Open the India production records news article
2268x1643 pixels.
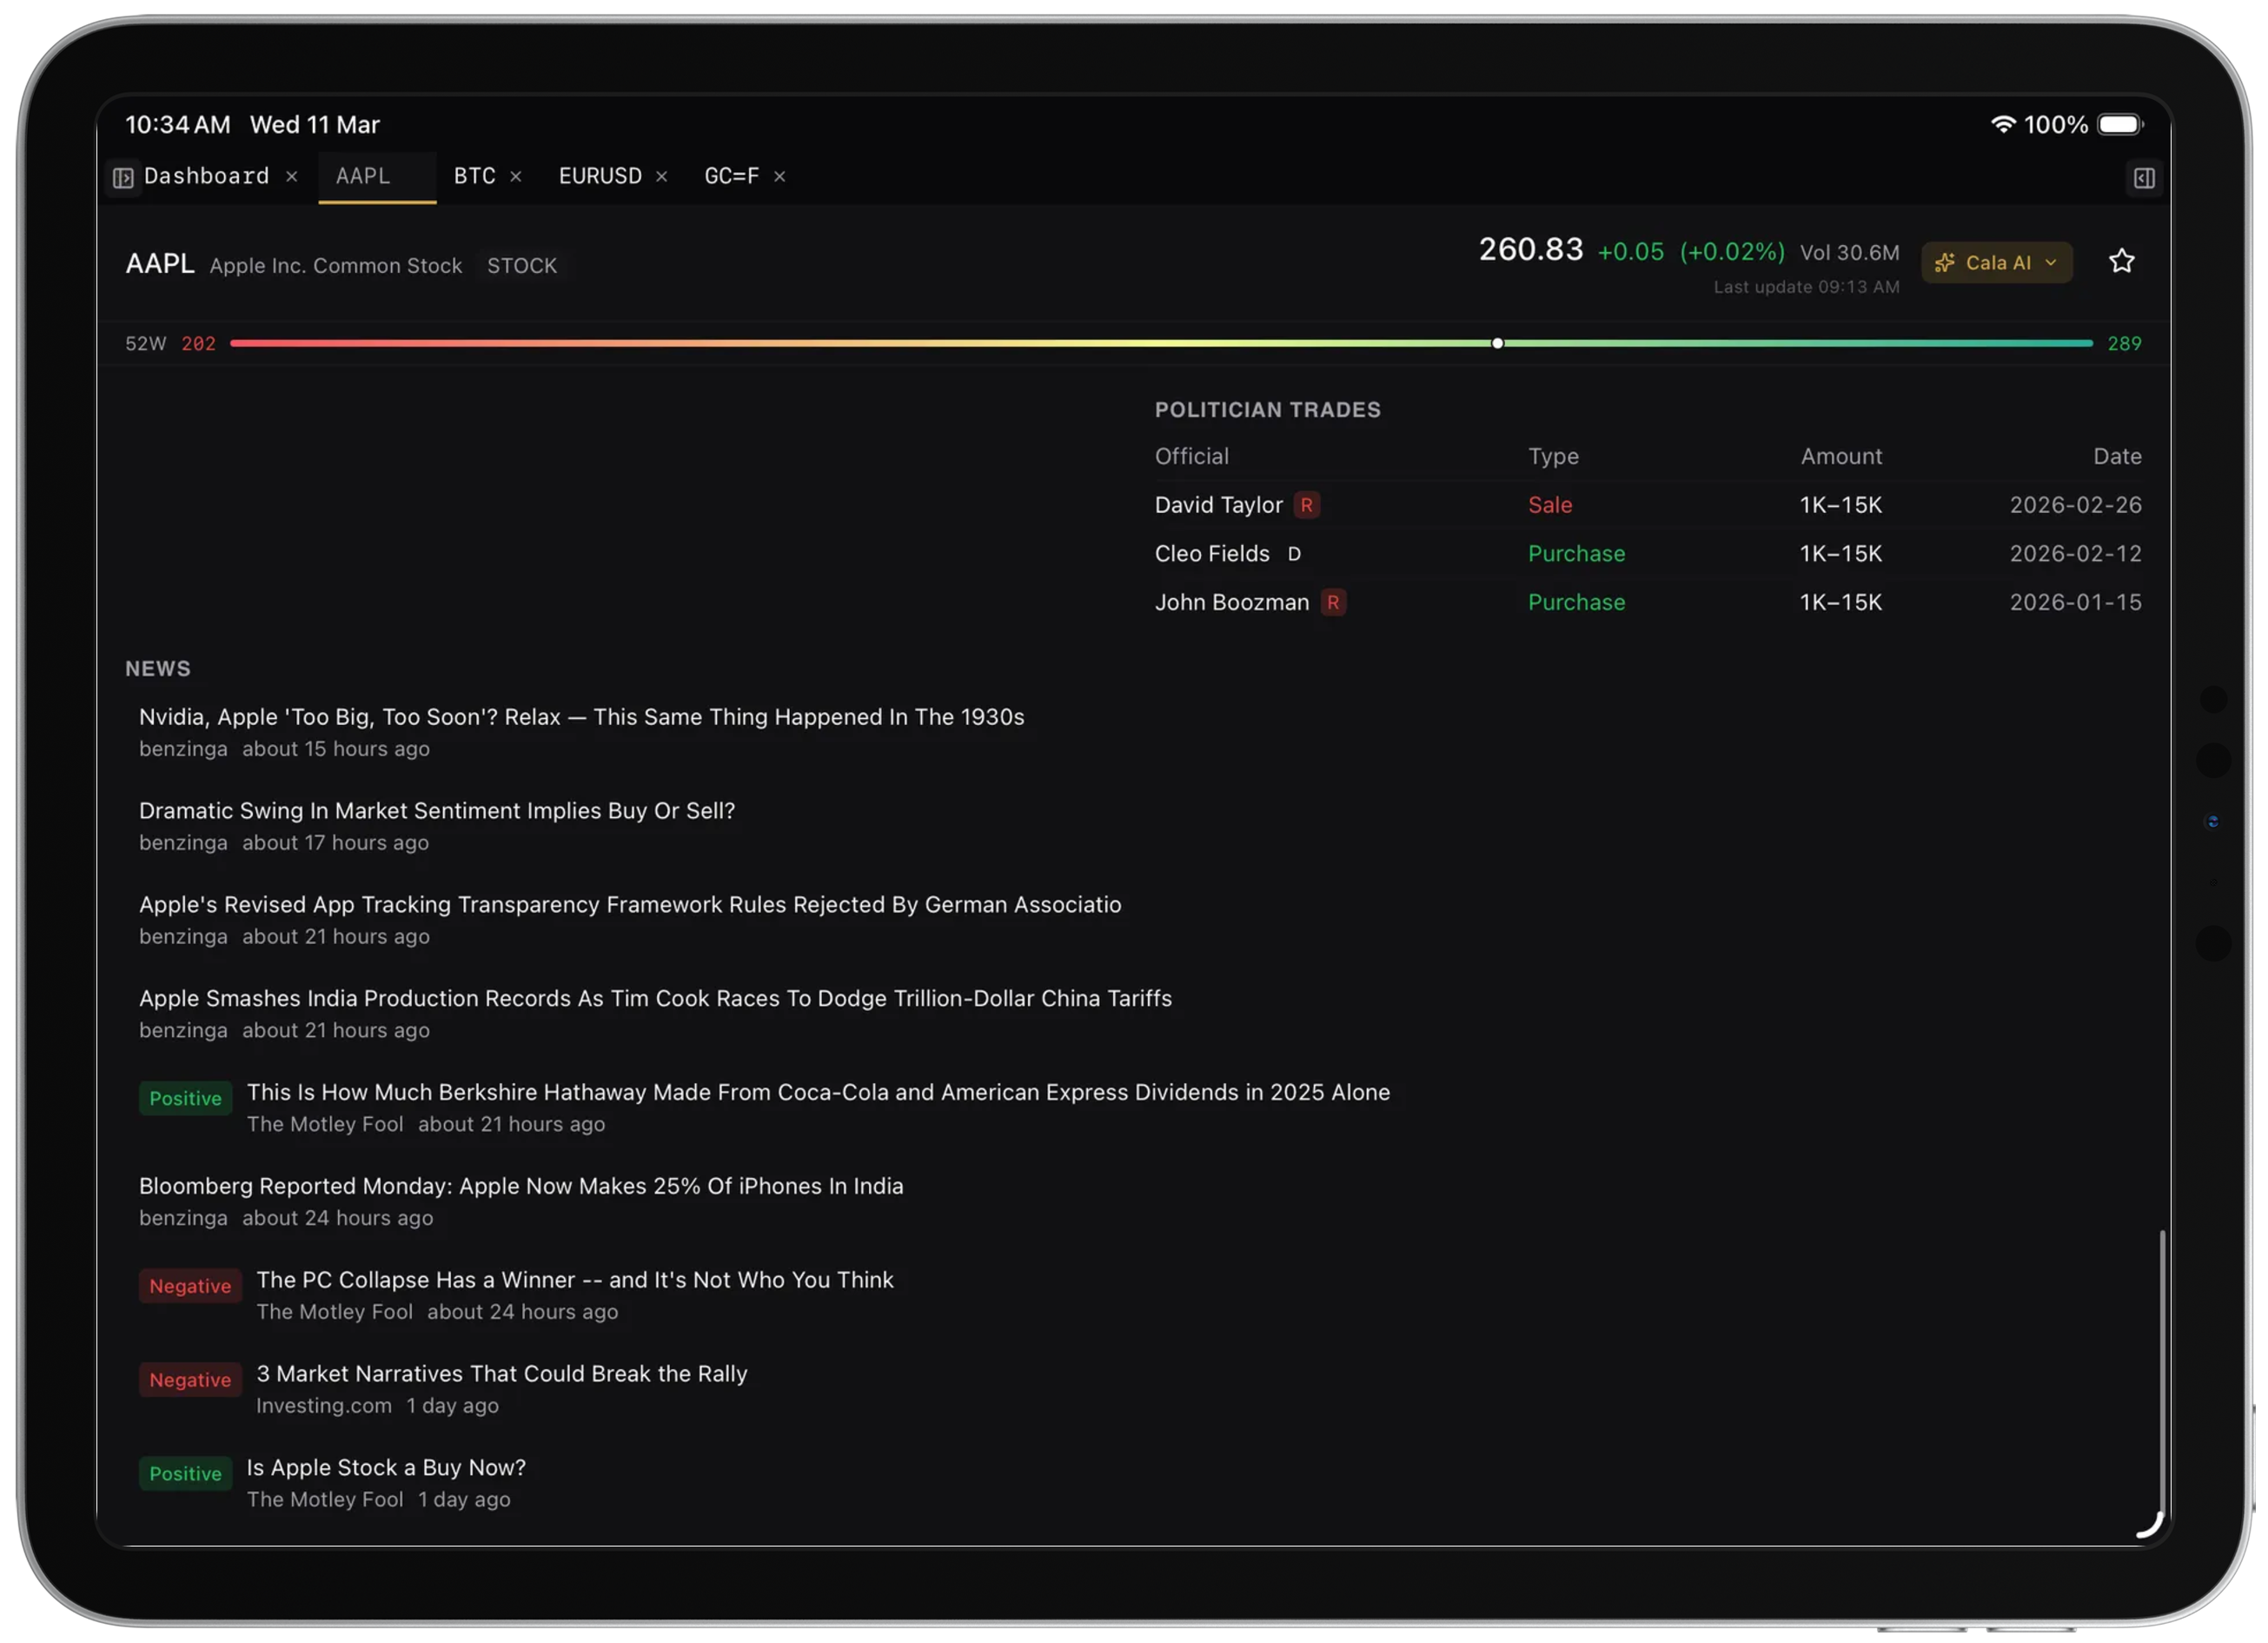pyautogui.click(x=655, y=998)
